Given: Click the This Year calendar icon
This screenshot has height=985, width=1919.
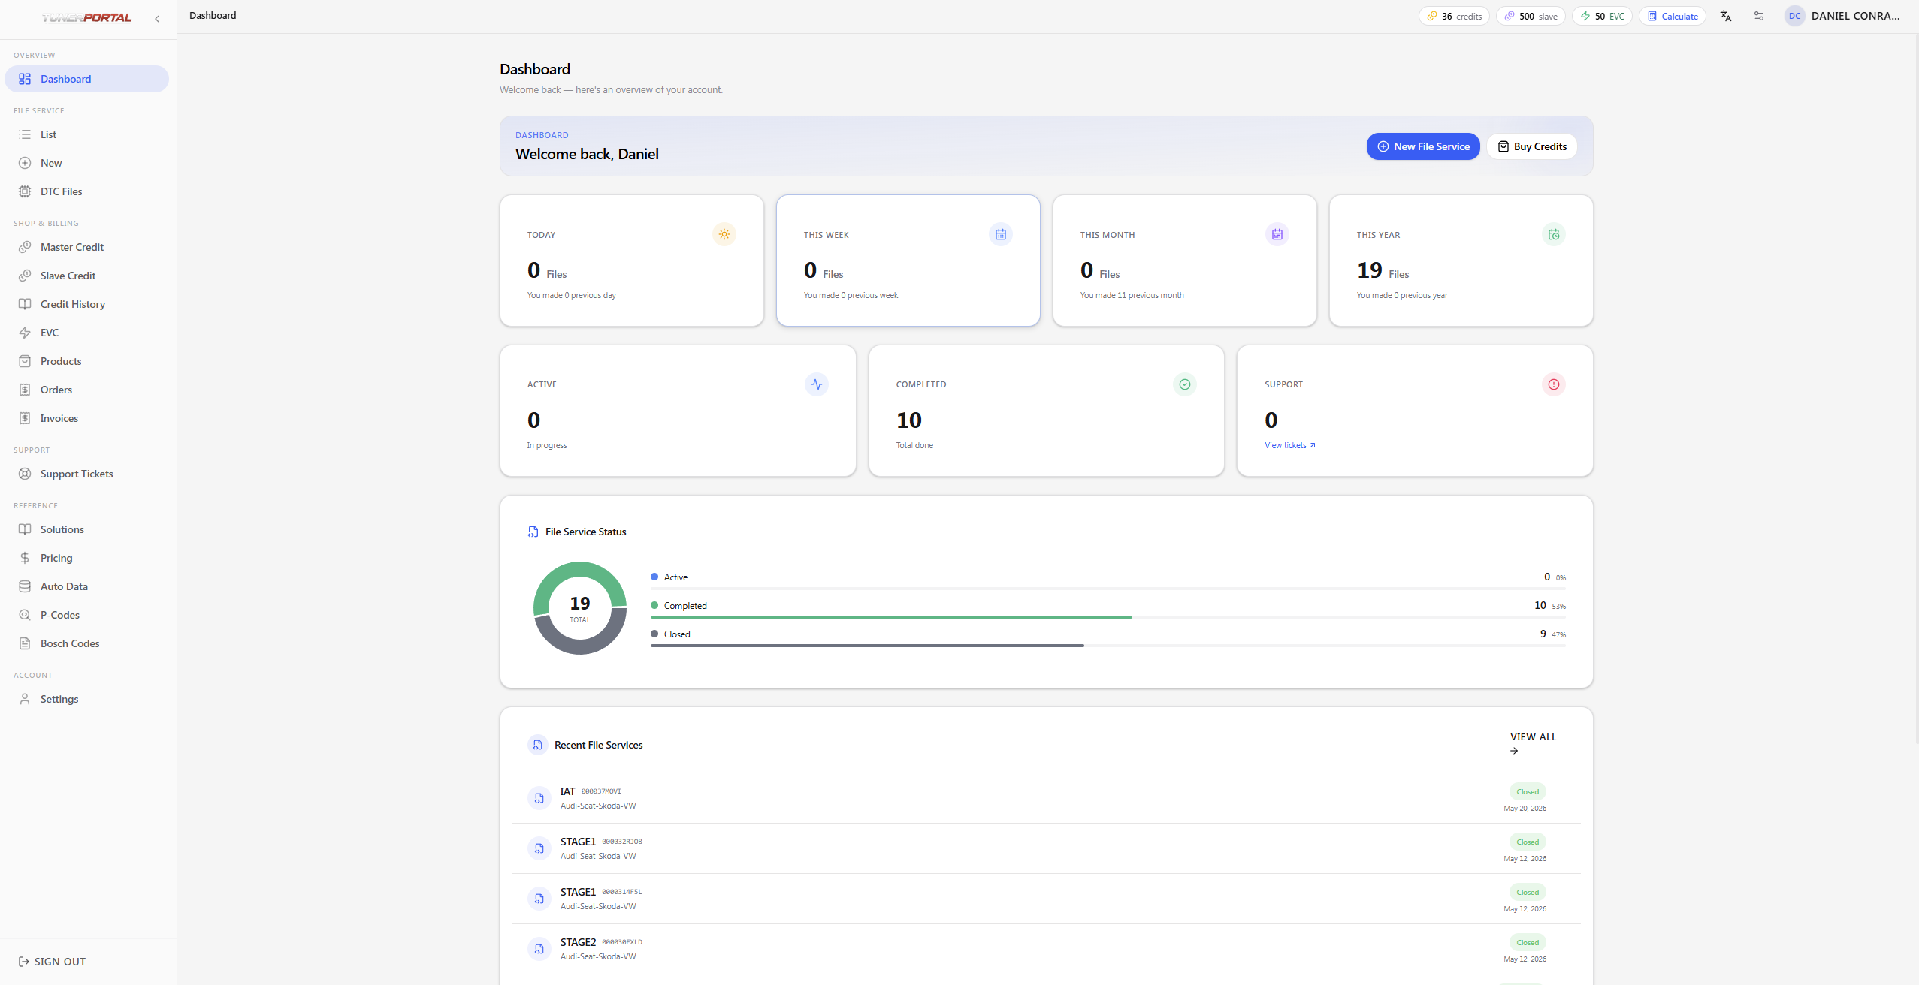Looking at the screenshot, I should tap(1554, 234).
